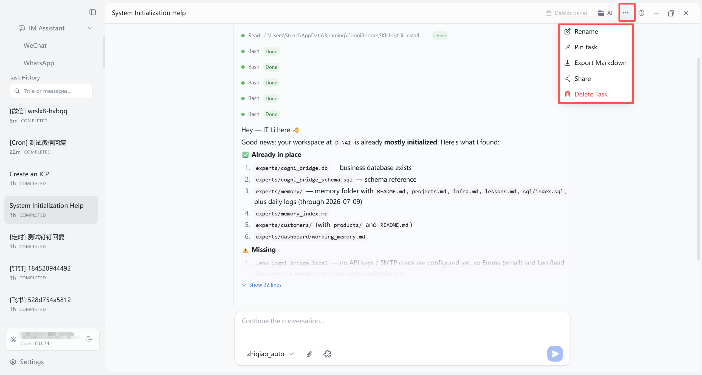This screenshot has height=375, width=702.
Task: Click the Done badge on the Read step
Action: tap(440, 36)
